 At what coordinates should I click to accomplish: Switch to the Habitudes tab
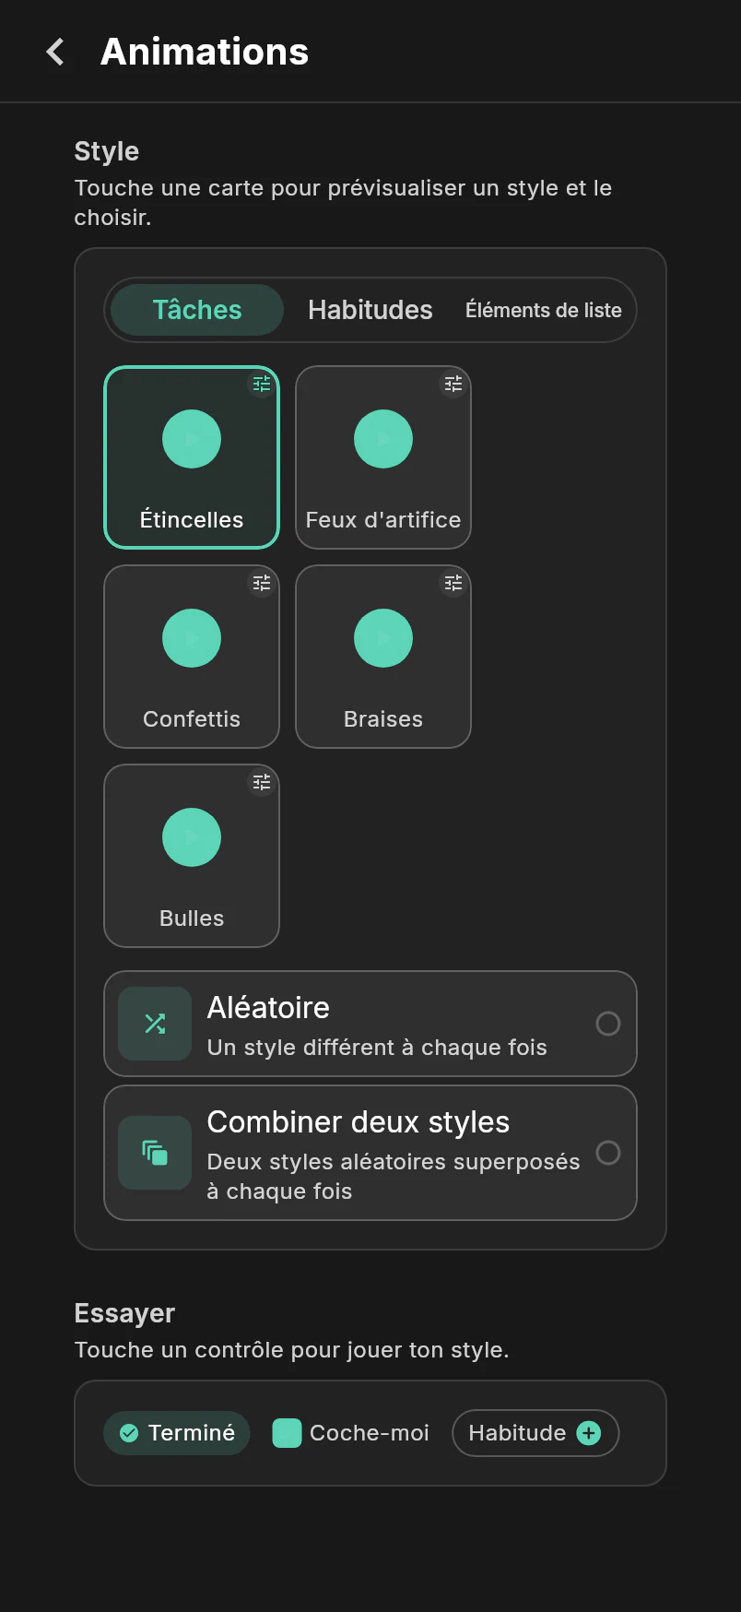370,310
